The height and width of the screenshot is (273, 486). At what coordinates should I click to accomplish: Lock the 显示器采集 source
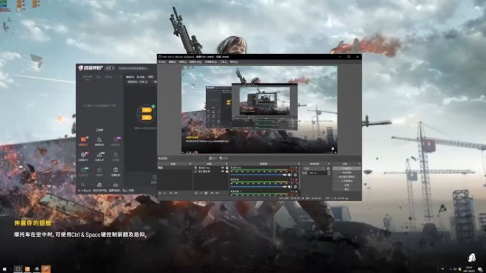227,171
